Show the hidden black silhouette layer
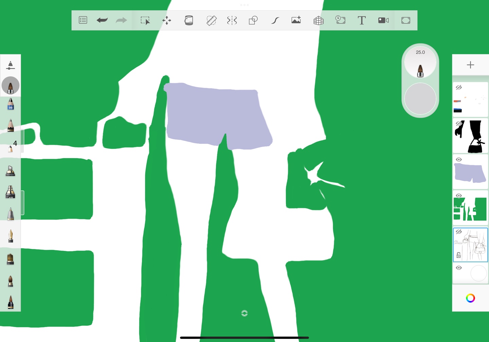This screenshot has width=489, height=342. (x=459, y=123)
